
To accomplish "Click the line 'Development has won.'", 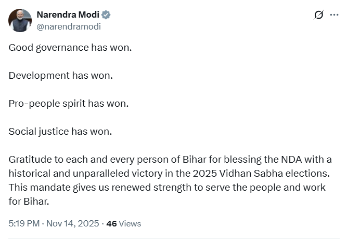I will point(60,75).
